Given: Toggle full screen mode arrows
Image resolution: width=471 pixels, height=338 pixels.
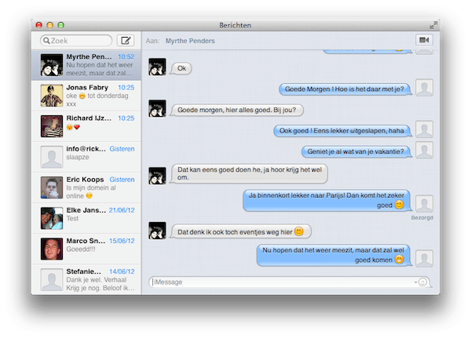Looking at the screenshot, I should [433, 25].
